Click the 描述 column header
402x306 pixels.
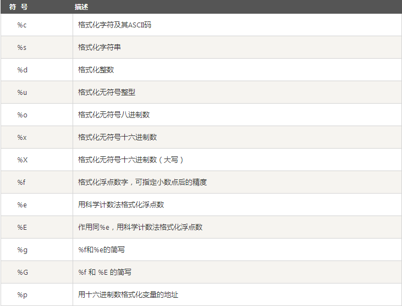click(81, 7)
